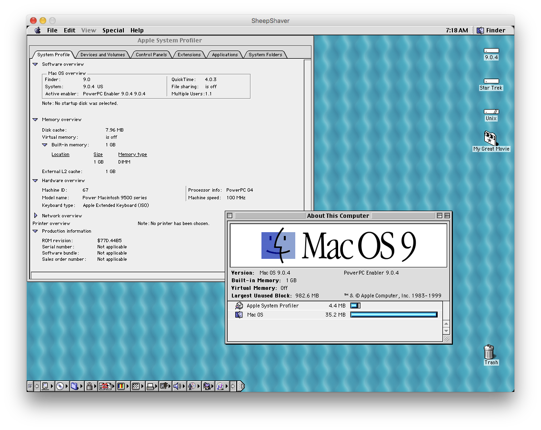Click the Control Strip close box
Viewport: 541px width, 430px height.
click(x=30, y=386)
